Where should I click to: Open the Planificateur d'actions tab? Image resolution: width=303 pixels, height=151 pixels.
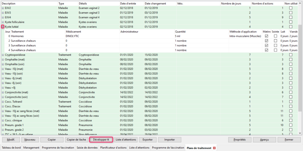click(113, 148)
